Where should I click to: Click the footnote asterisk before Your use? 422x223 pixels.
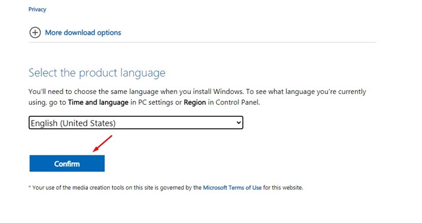click(x=30, y=187)
